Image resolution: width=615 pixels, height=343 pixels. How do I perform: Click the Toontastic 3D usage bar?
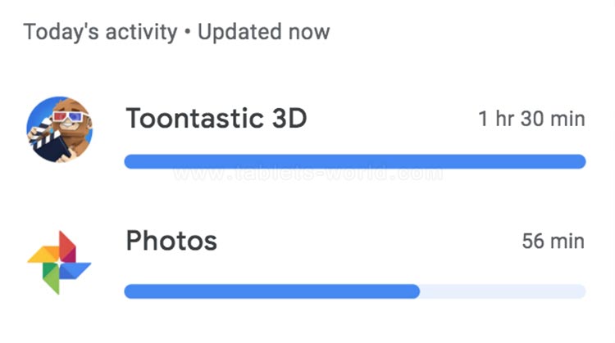pyautogui.click(x=354, y=161)
